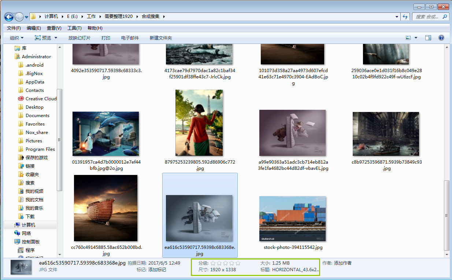
Task: Click the 我的文档 folder icon
Action: click(x=21, y=199)
